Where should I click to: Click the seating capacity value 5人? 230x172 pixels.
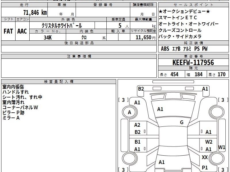tap(124, 26)
